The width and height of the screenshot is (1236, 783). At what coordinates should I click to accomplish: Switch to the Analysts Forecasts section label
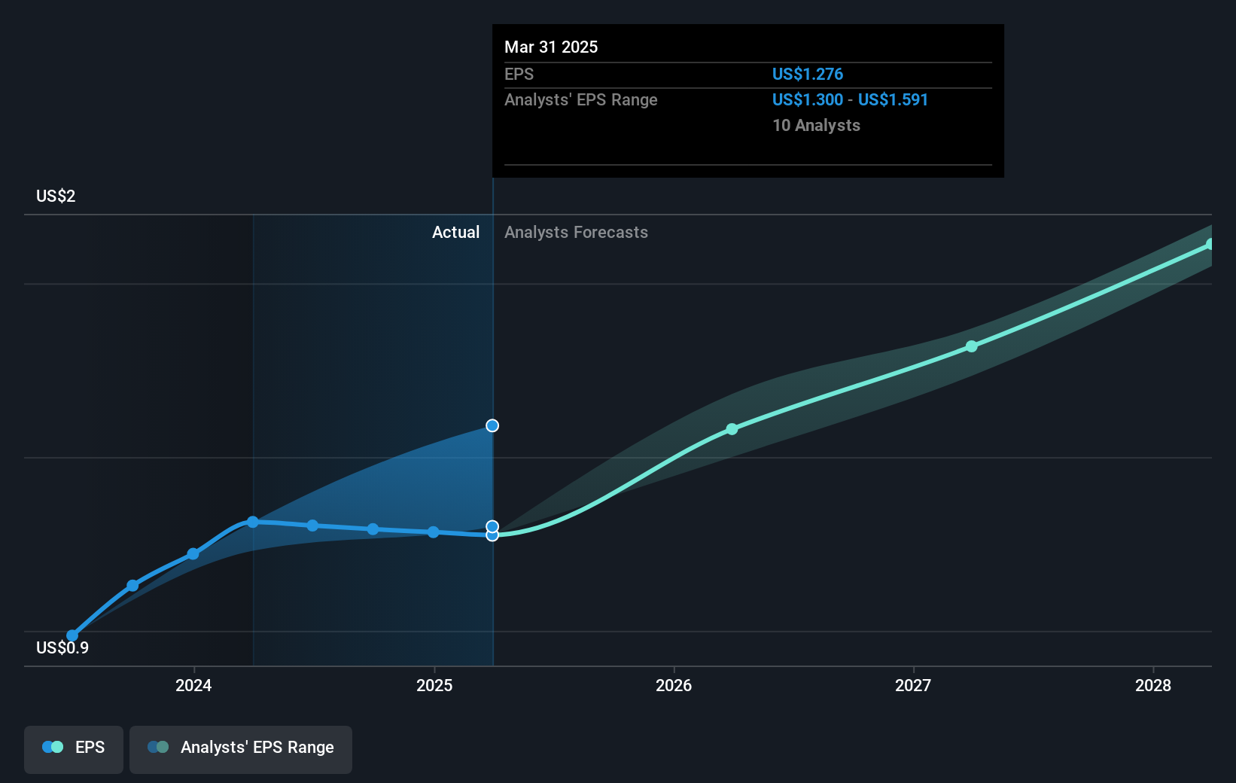click(x=576, y=232)
